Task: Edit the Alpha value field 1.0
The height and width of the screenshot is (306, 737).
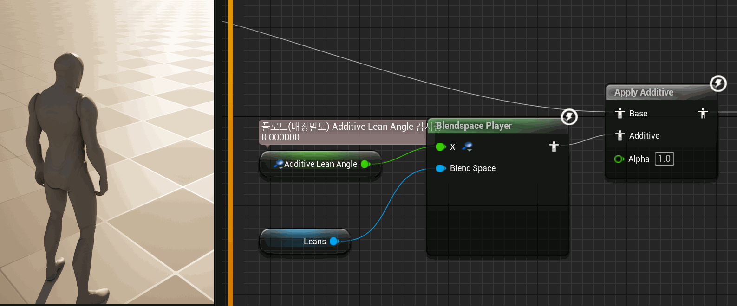Action: (x=664, y=159)
